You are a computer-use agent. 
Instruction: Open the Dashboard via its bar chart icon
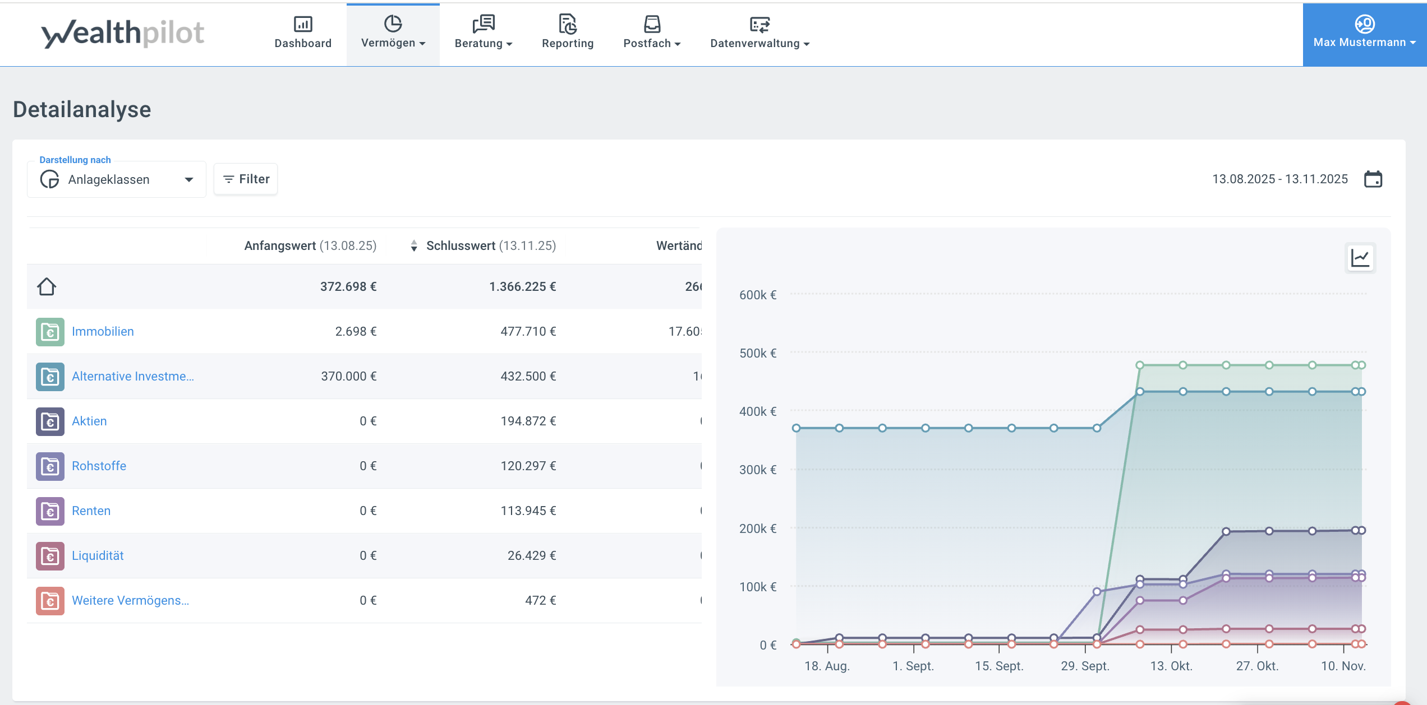[x=303, y=25]
